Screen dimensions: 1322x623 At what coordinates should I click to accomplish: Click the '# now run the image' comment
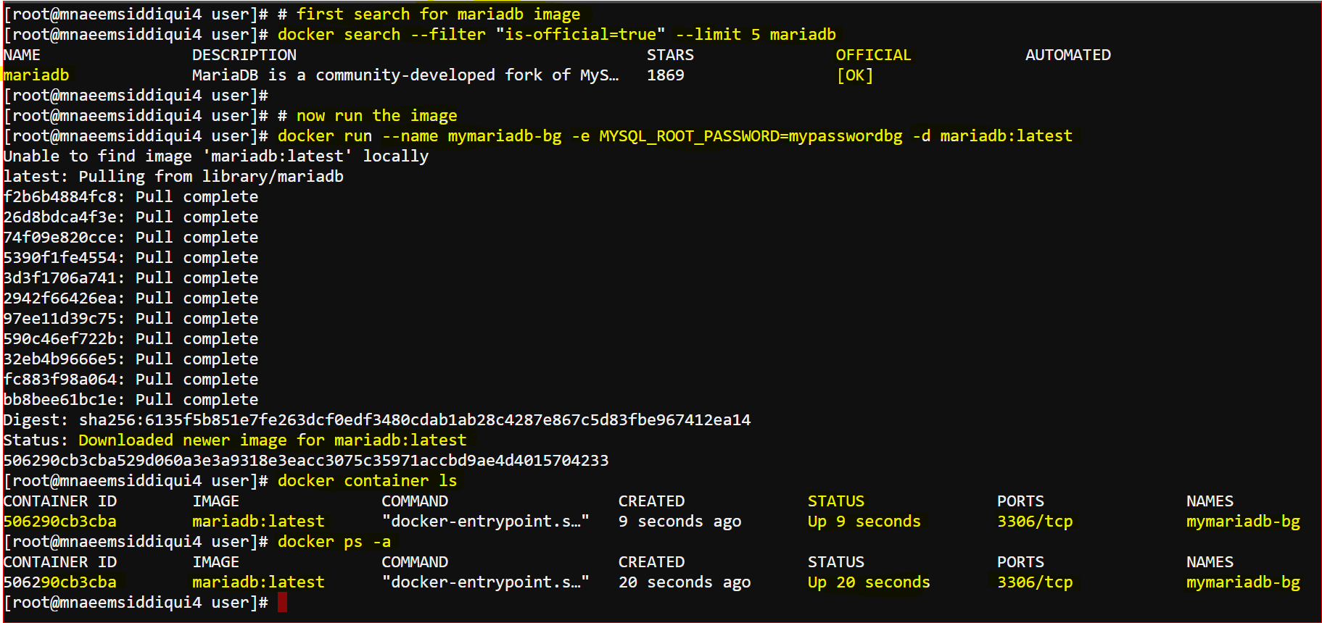pos(367,116)
